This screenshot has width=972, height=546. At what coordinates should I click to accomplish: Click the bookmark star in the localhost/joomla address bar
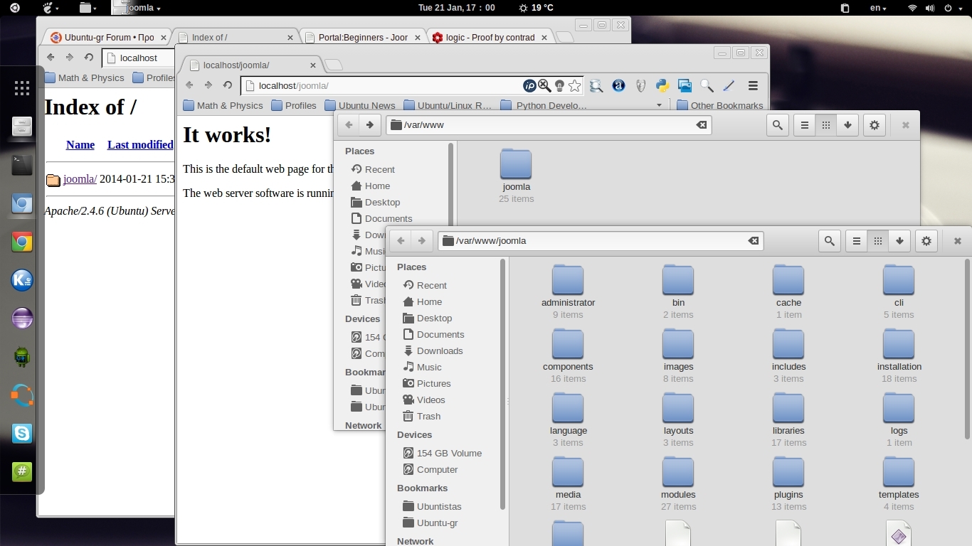(575, 86)
